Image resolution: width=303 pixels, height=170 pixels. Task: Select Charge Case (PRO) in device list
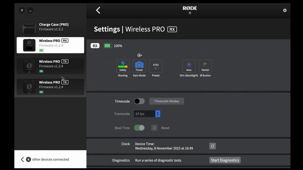tap(50, 27)
